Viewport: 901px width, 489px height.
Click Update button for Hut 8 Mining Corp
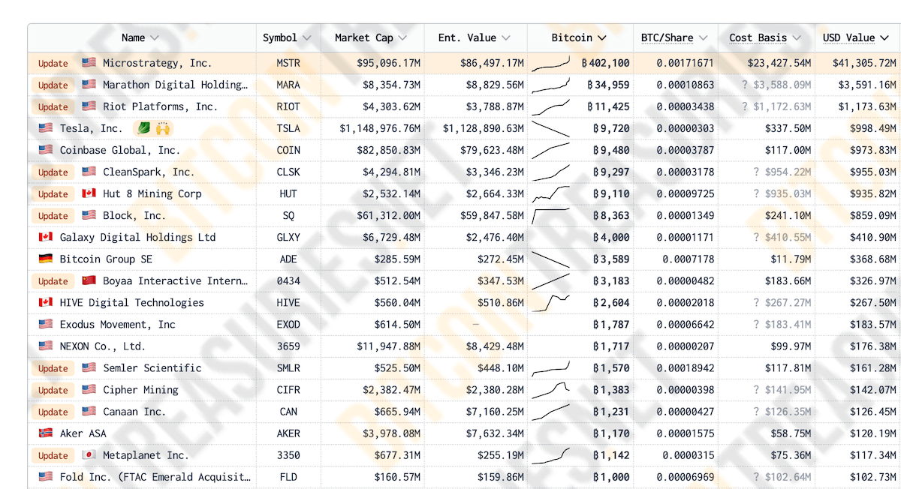53,194
